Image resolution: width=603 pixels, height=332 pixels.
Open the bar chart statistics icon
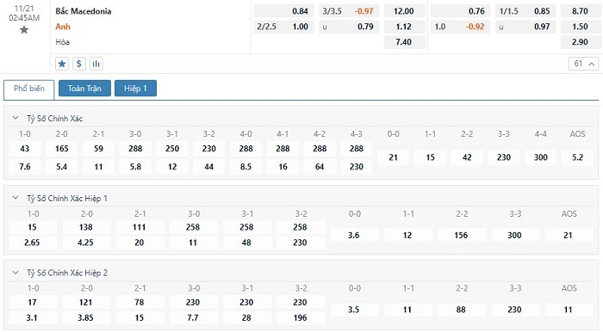click(x=96, y=64)
